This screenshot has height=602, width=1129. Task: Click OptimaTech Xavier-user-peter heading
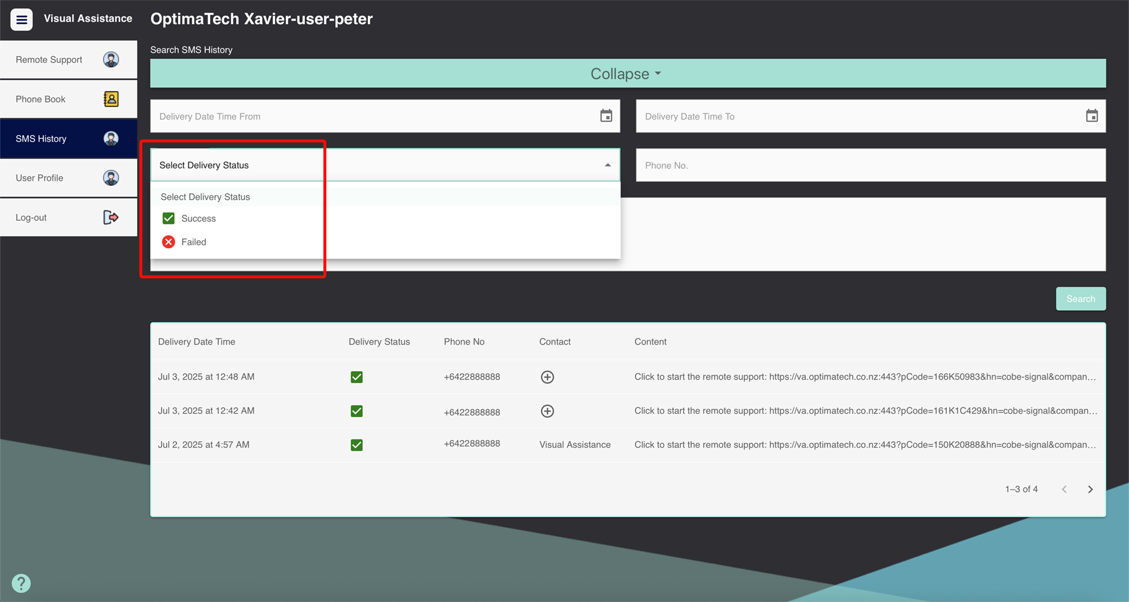pyautogui.click(x=262, y=19)
